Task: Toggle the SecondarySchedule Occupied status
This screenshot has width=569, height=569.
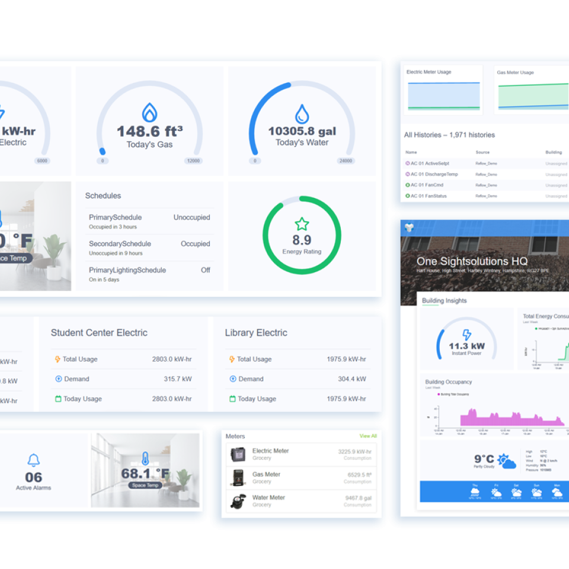Action: [195, 244]
